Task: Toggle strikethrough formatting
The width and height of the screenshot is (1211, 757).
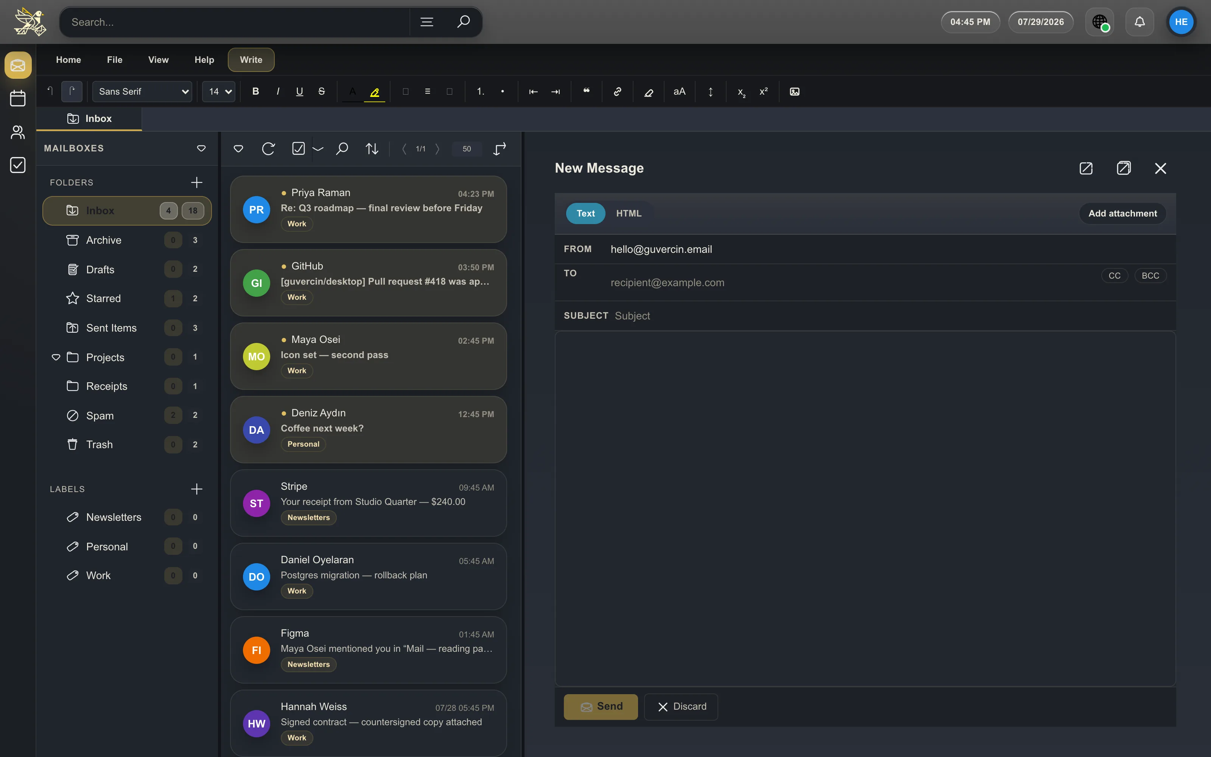Action: [322, 92]
